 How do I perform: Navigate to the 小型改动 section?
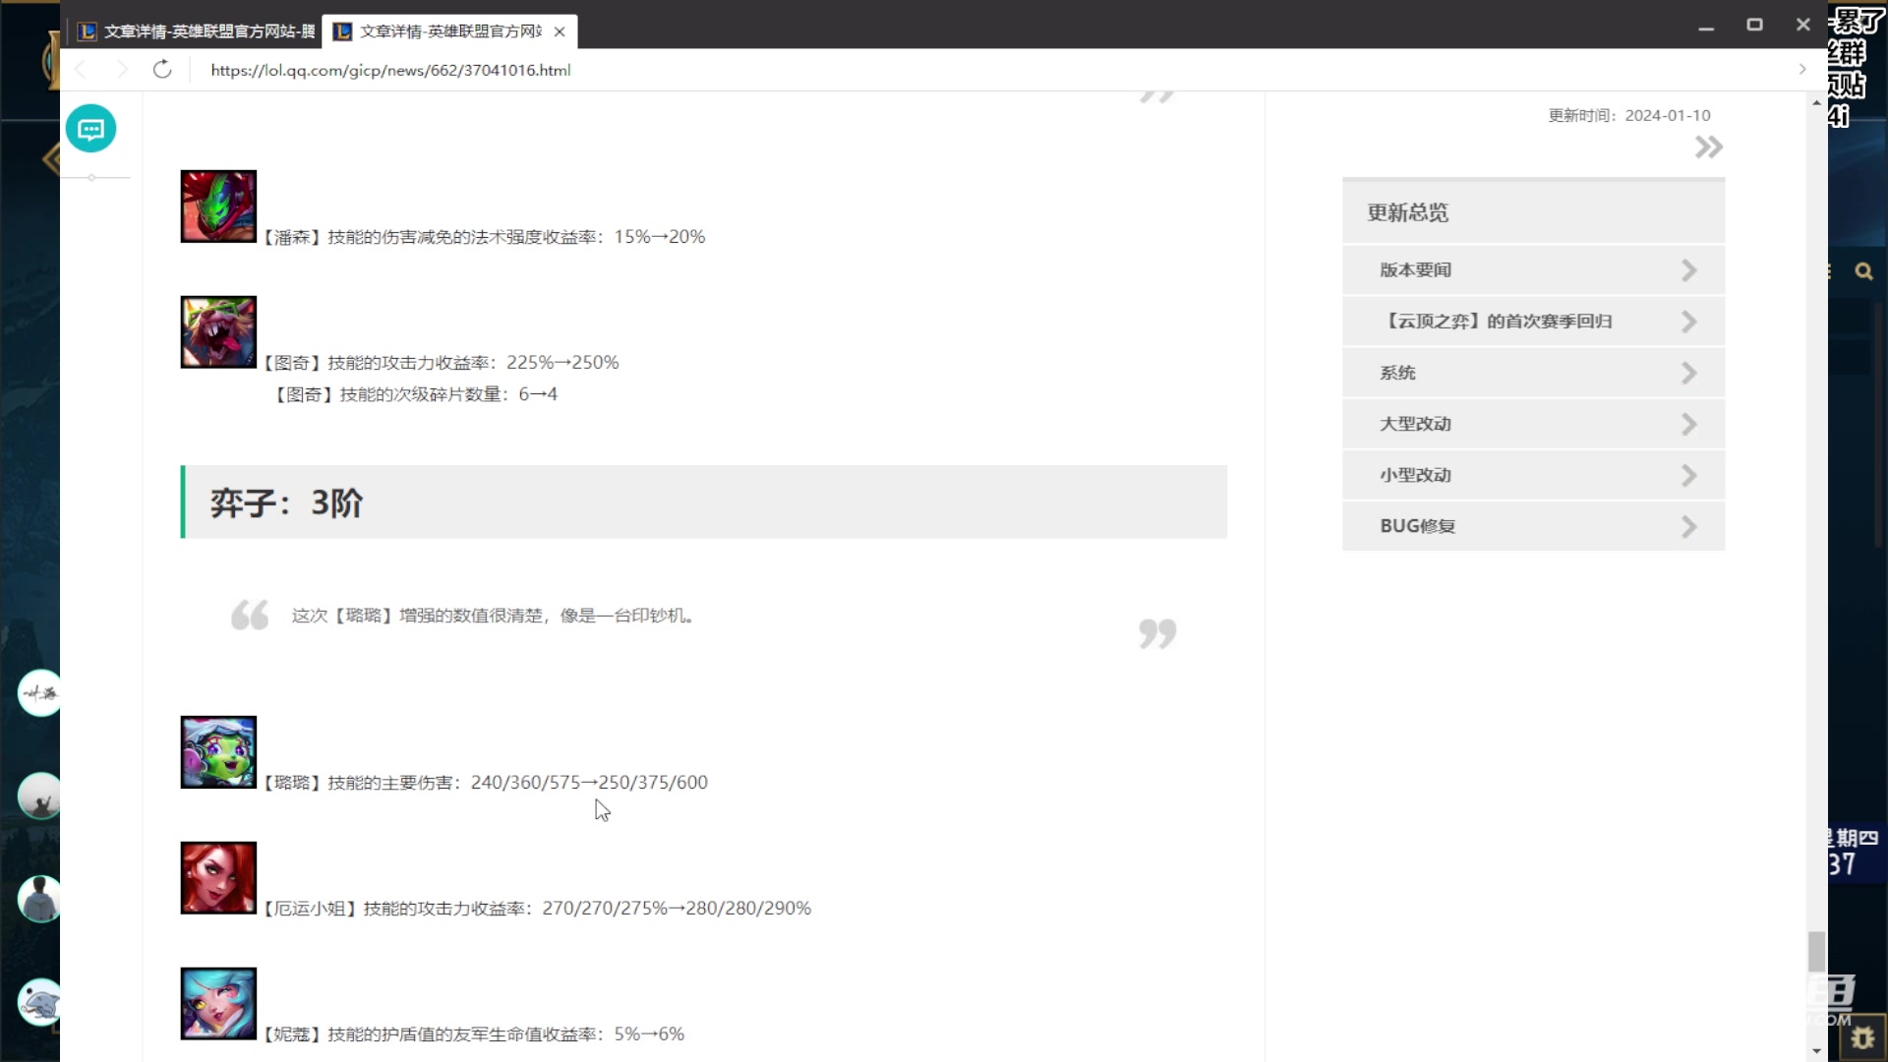pos(1533,475)
